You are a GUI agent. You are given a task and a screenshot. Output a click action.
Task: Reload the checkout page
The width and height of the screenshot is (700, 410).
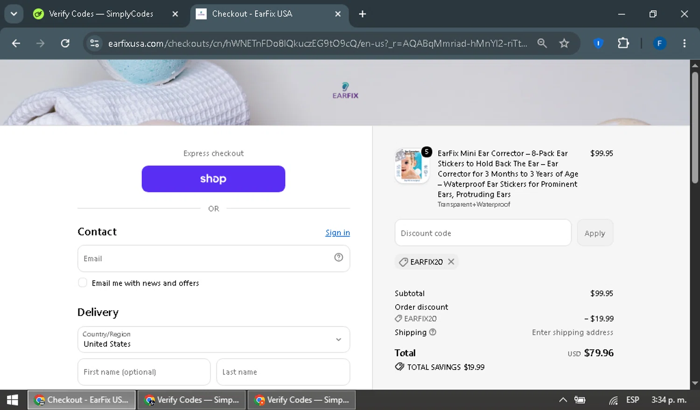click(x=65, y=43)
